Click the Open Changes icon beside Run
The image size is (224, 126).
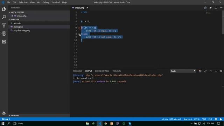click(x=205, y=8)
